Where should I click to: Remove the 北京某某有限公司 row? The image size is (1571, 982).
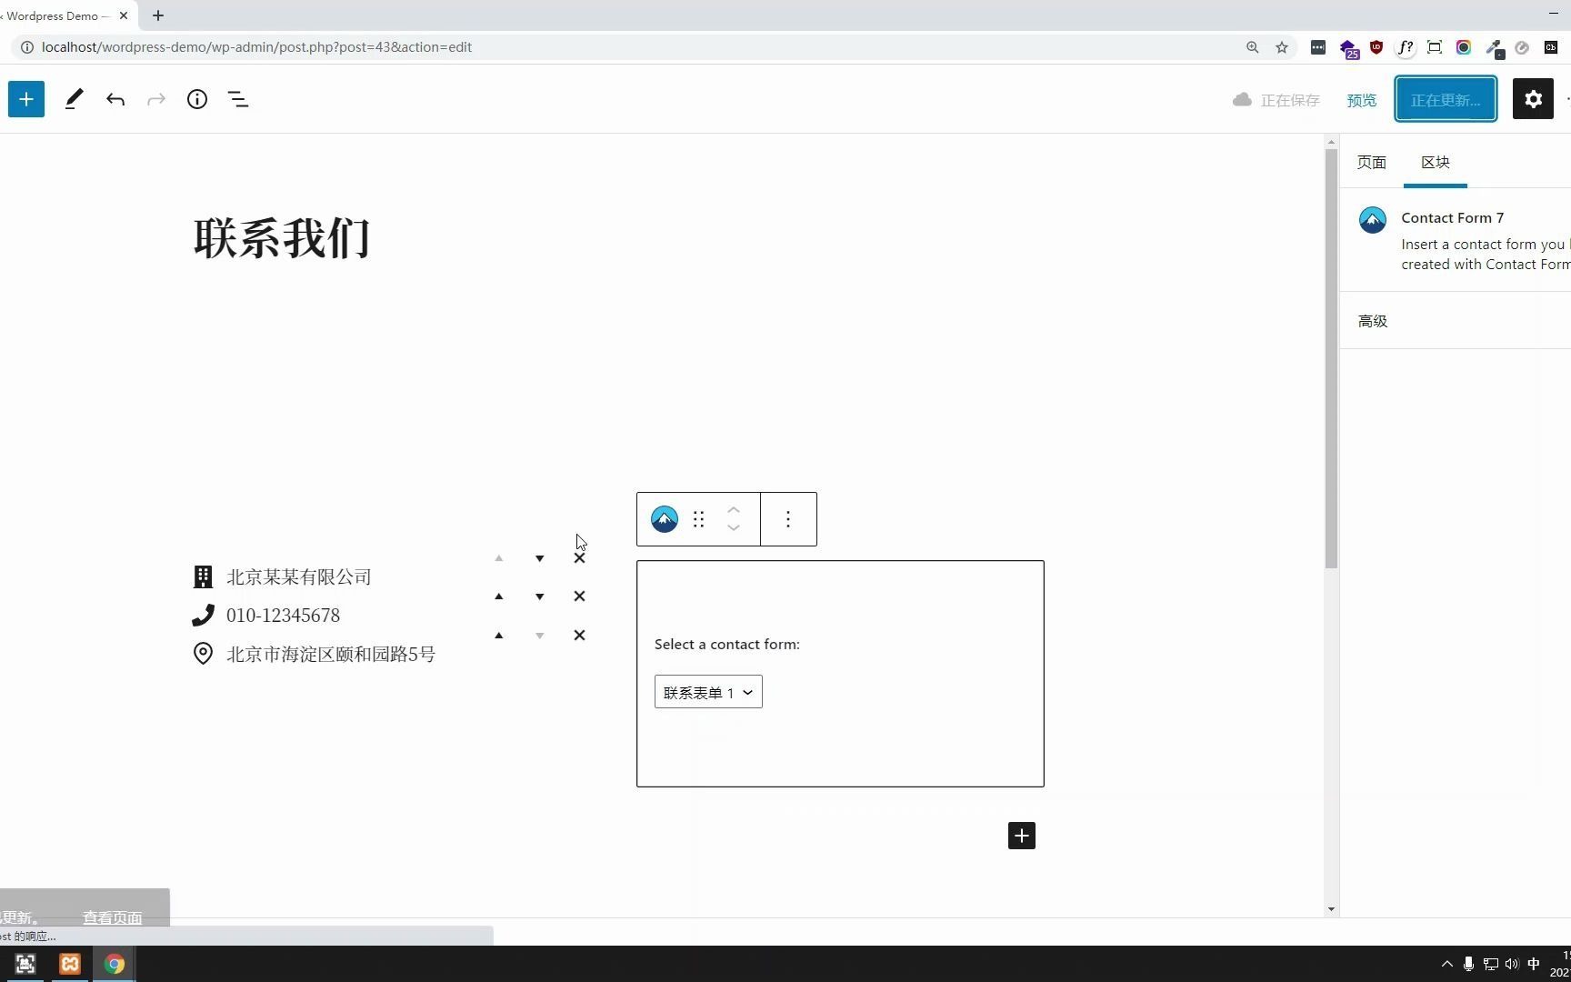point(579,558)
